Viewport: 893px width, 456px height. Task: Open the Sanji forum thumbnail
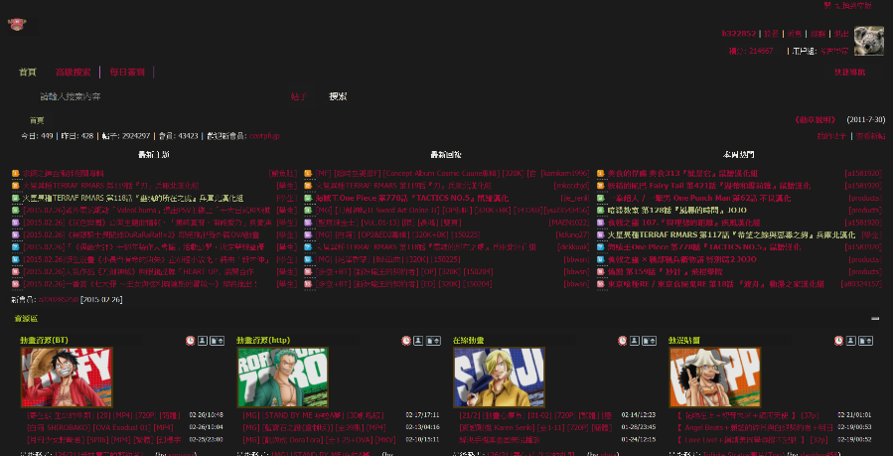(x=499, y=378)
